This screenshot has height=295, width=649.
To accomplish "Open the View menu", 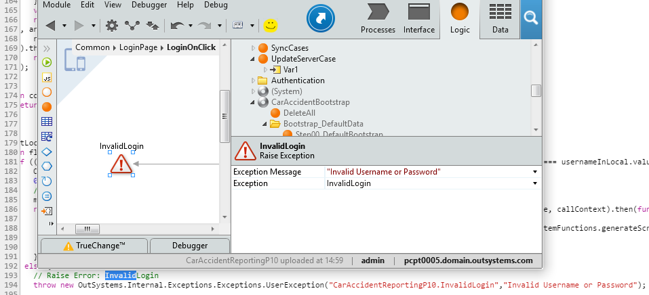I will (x=113, y=5).
